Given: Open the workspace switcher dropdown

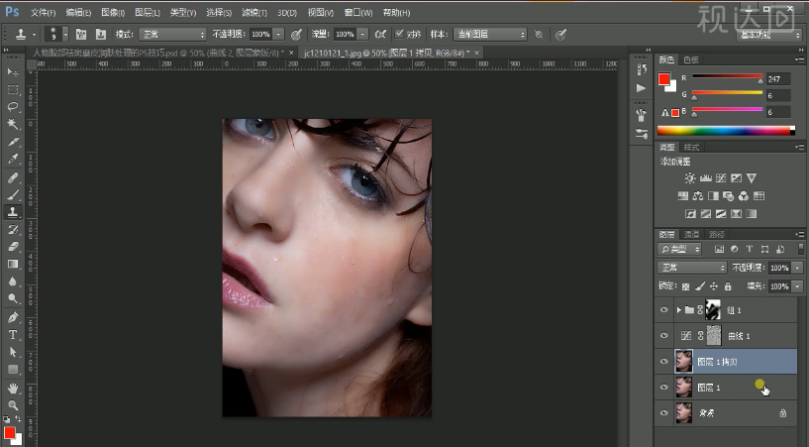Looking at the screenshot, I should point(768,35).
